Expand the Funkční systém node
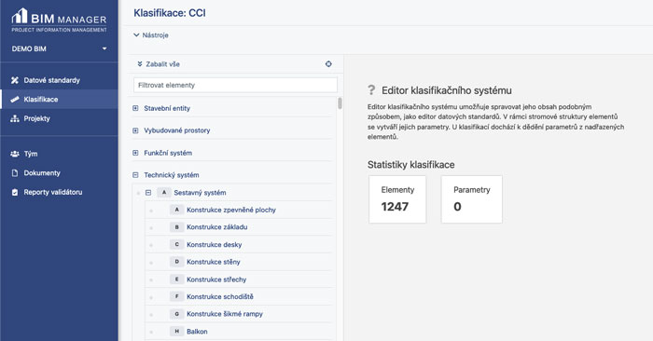 point(135,153)
